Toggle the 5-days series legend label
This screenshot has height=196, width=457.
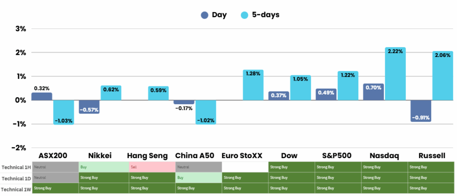click(265, 15)
